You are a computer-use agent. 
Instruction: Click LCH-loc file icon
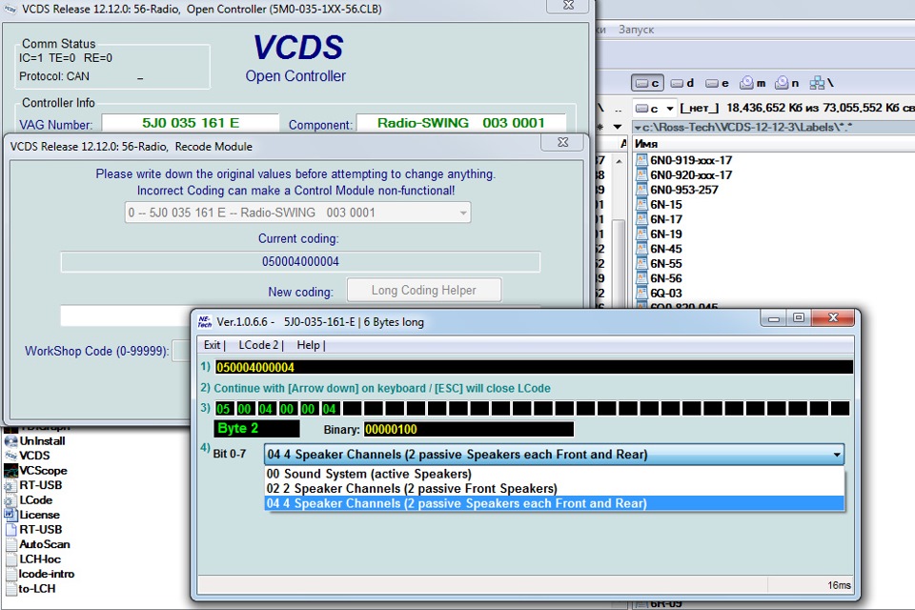point(10,559)
